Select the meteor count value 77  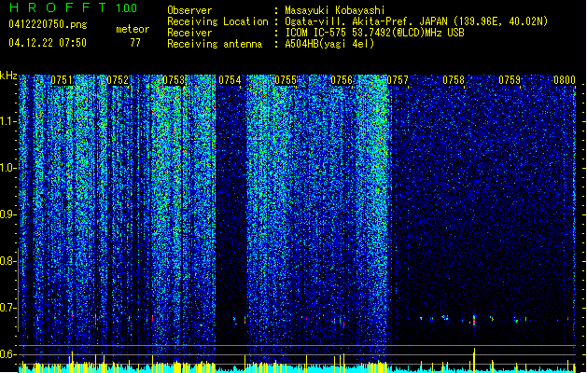(135, 43)
